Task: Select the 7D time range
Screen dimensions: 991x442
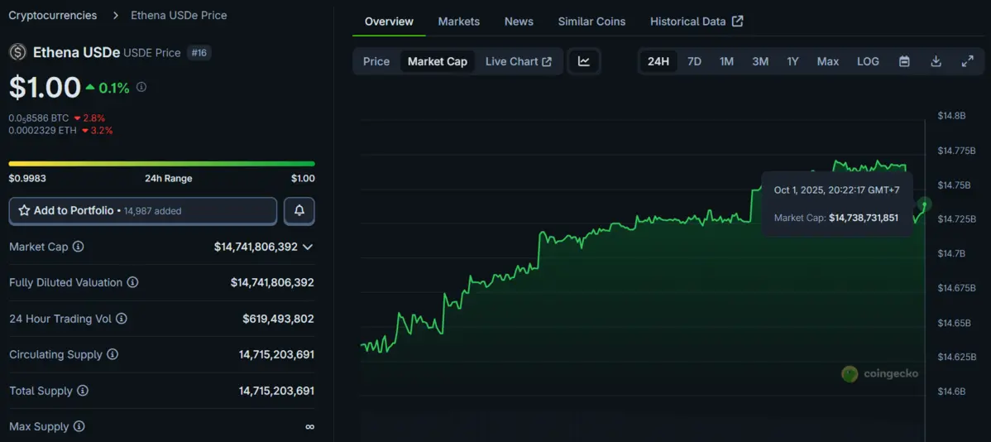Action: click(694, 61)
